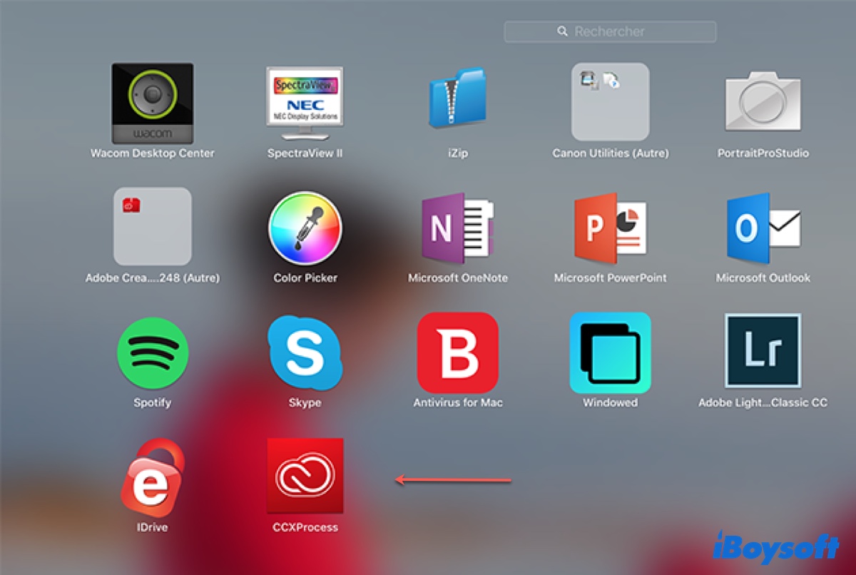Click the "Adobe Light...Classic CC" label
Image resolution: width=856 pixels, height=575 pixels.
pyautogui.click(x=763, y=403)
